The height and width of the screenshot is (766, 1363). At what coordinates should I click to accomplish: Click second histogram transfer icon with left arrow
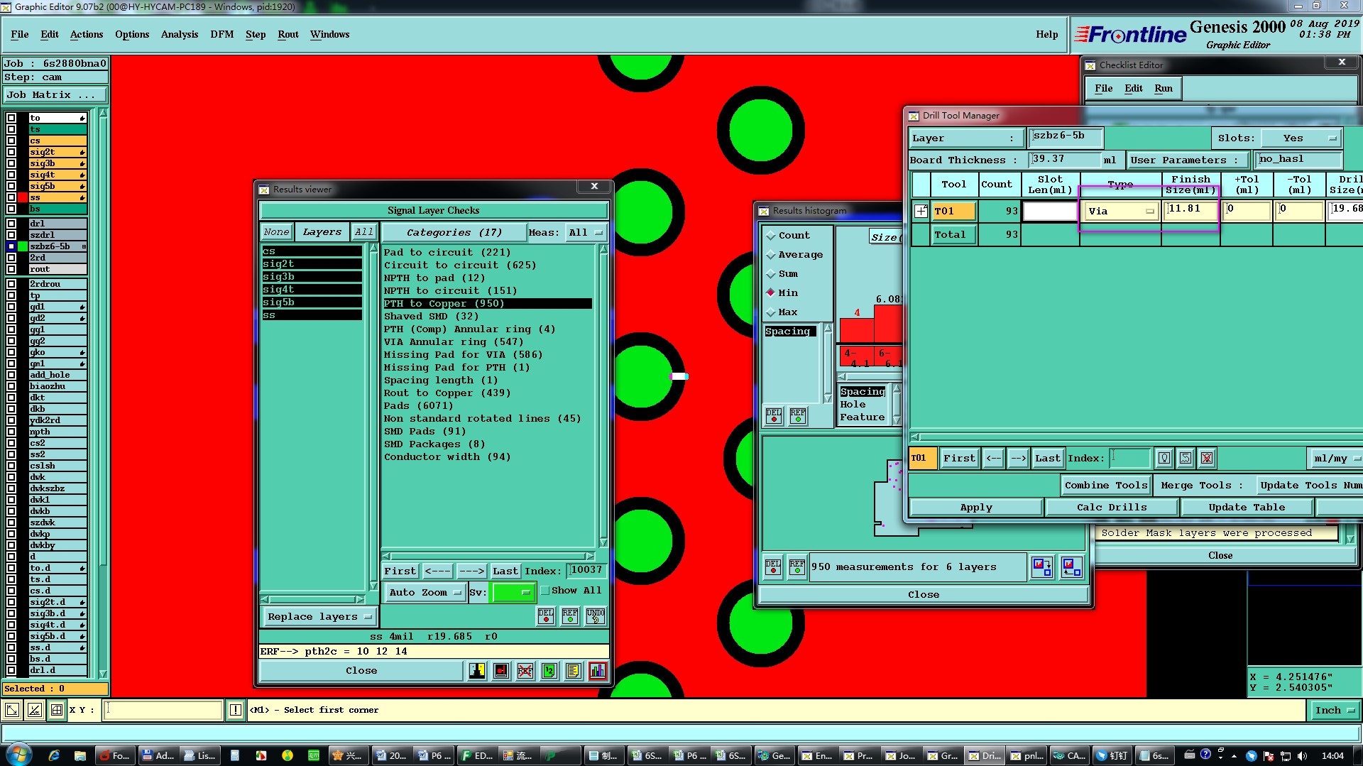click(x=1071, y=567)
